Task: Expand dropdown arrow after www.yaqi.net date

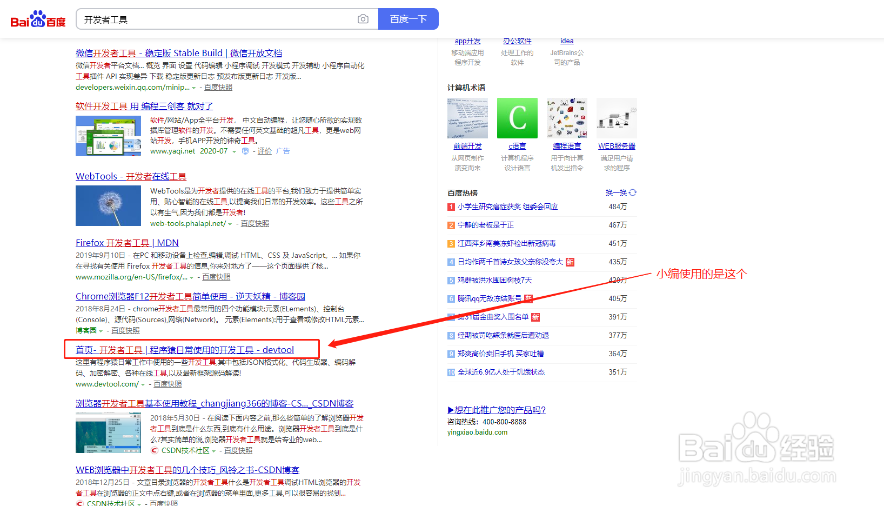Action: tap(234, 152)
